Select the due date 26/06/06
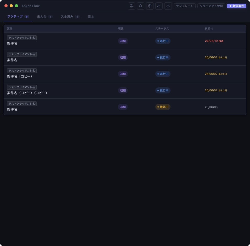Viewport: 250px width, 246px height. (x=211, y=107)
